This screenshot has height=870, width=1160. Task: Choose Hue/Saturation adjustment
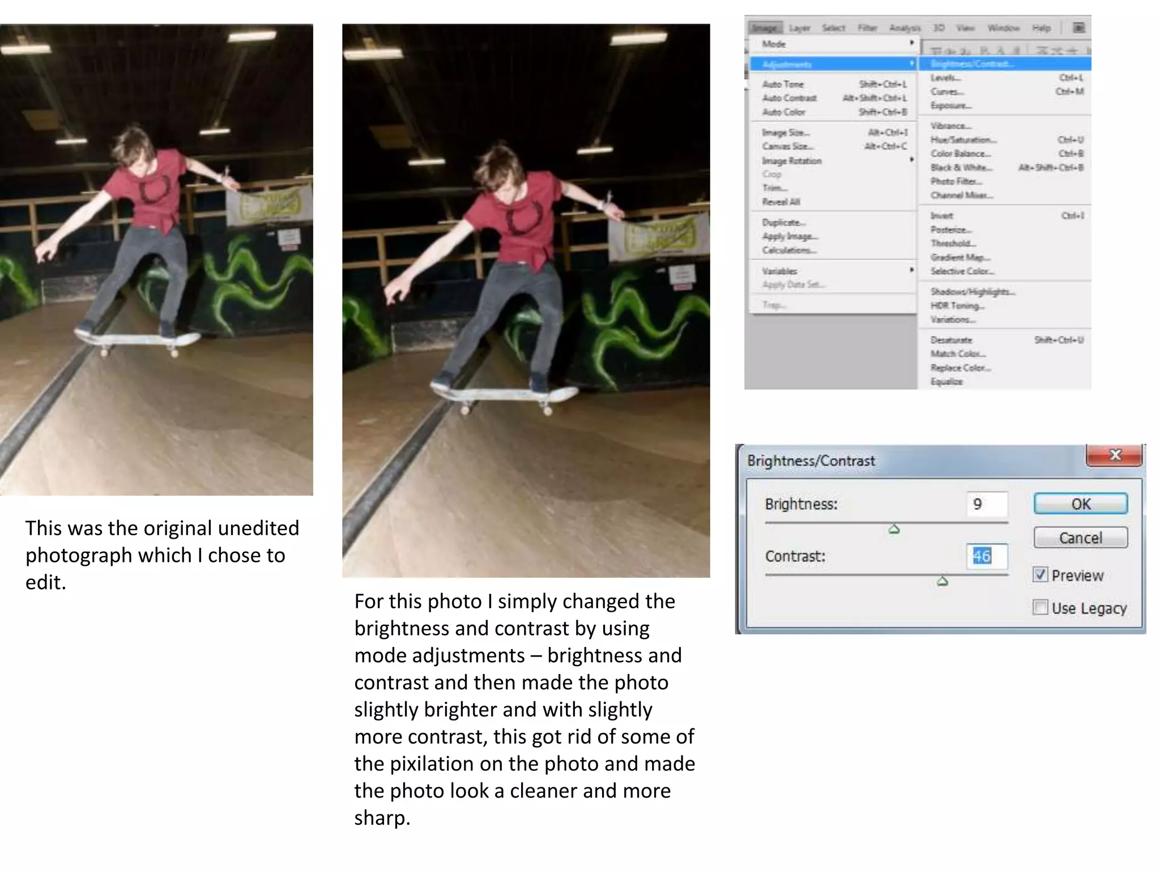[x=963, y=139]
